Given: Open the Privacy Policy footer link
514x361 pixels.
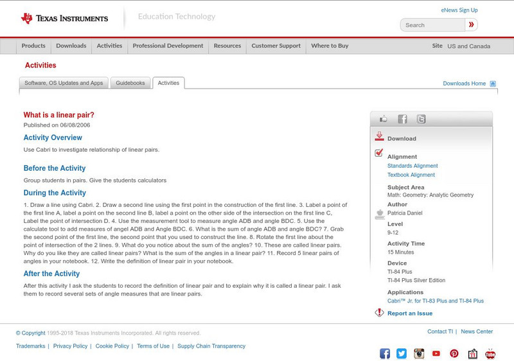Looking at the screenshot, I should [70, 346].
